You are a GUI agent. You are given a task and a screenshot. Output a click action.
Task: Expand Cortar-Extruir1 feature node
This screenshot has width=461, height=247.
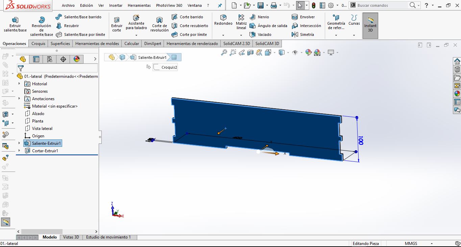pos(19,151)
